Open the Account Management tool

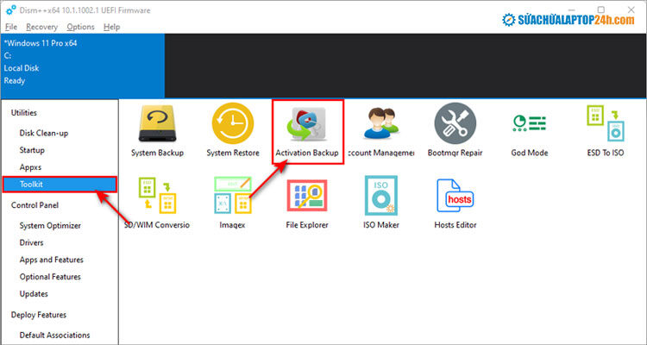[x=381, y=130]
